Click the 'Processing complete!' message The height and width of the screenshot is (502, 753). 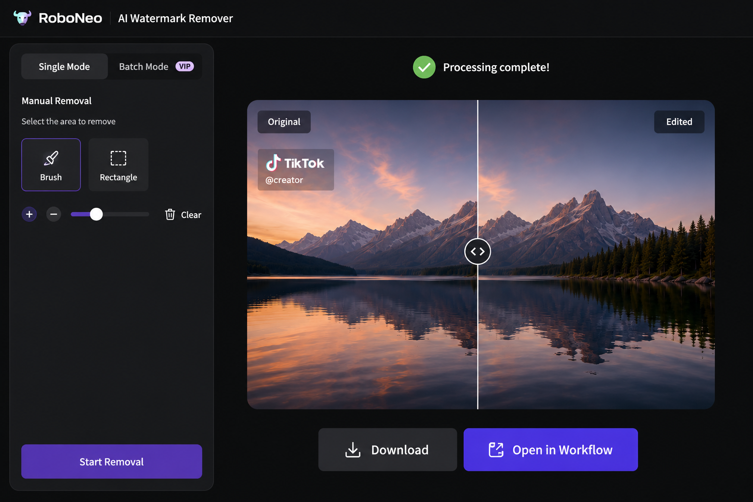[496, 67]
